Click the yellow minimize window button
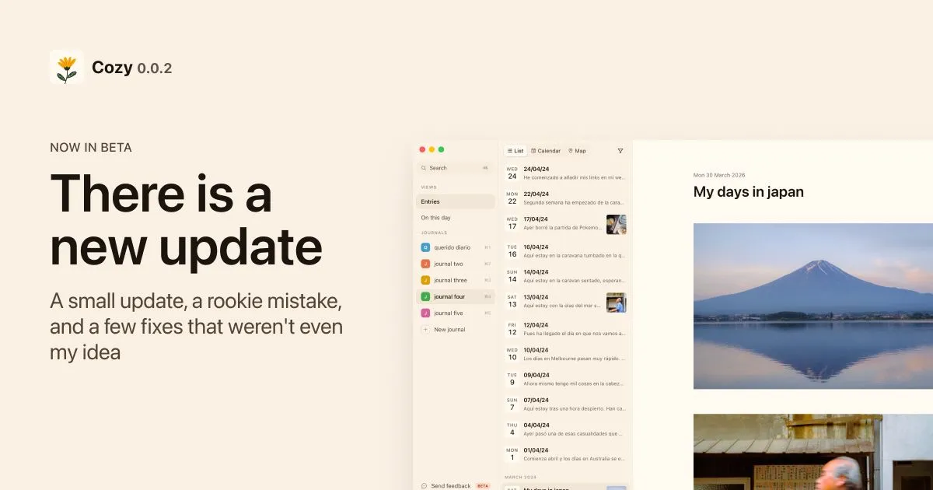 coord(432,149)
